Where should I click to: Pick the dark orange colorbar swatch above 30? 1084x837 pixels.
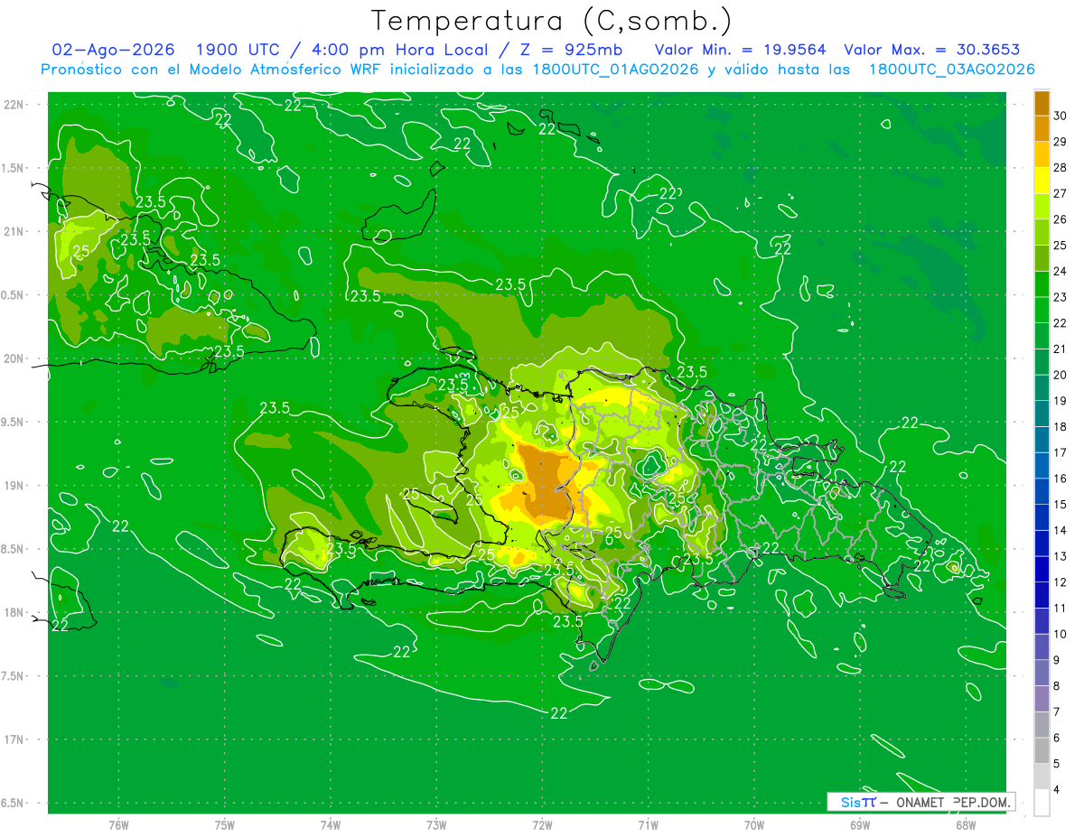(1042, 103)
